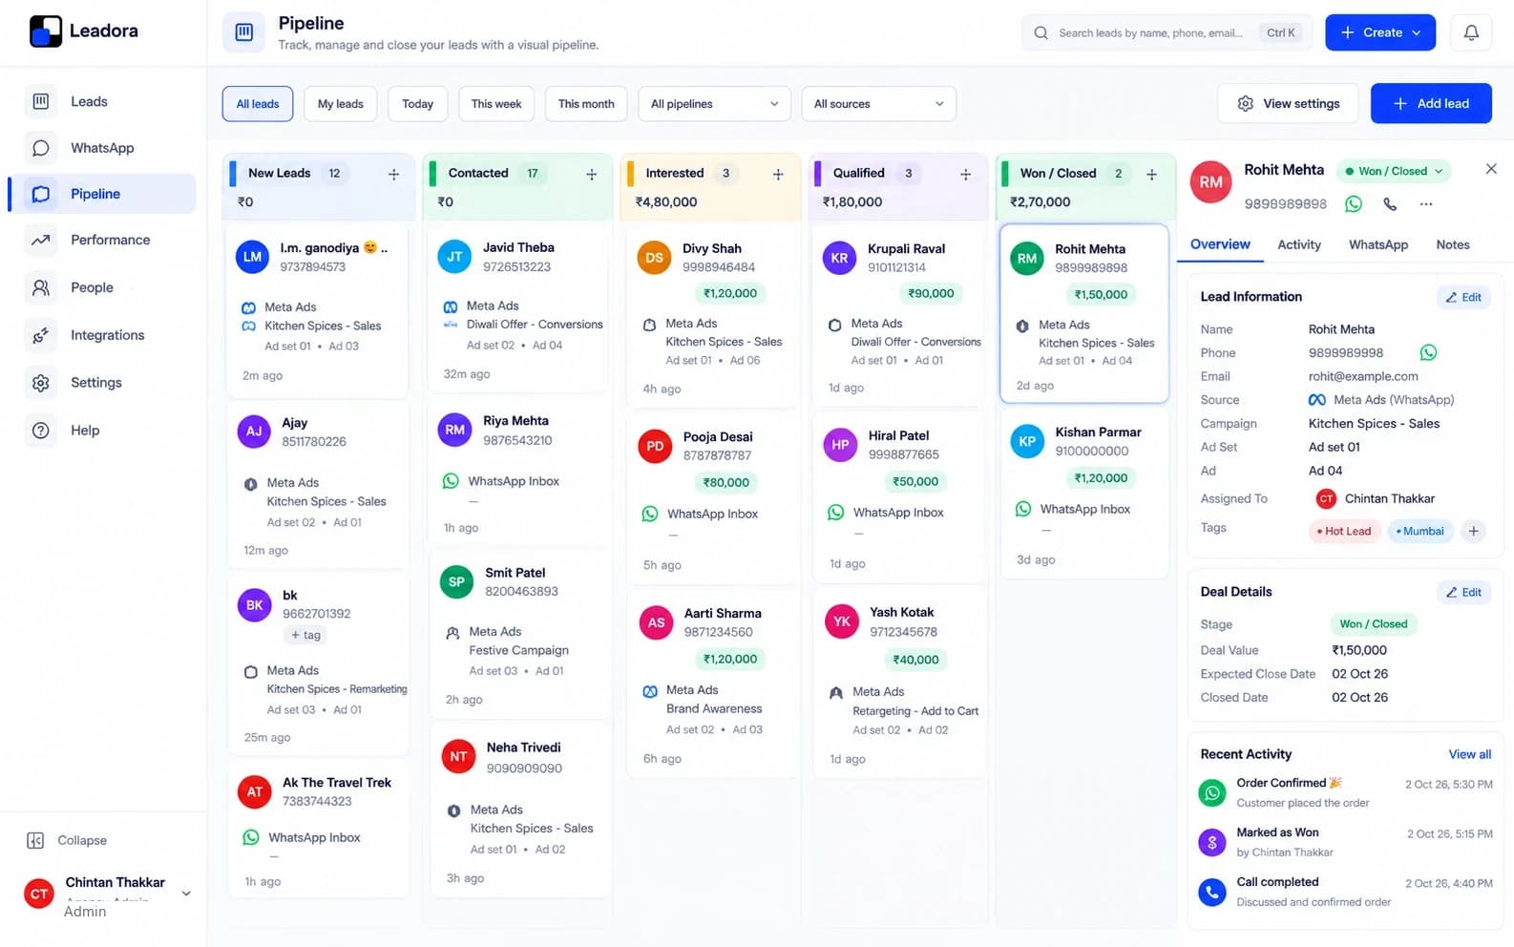Viewport: 1514px width, 947px height.
Task: Expand the All sources dropdown
Action: click(878, 104)
